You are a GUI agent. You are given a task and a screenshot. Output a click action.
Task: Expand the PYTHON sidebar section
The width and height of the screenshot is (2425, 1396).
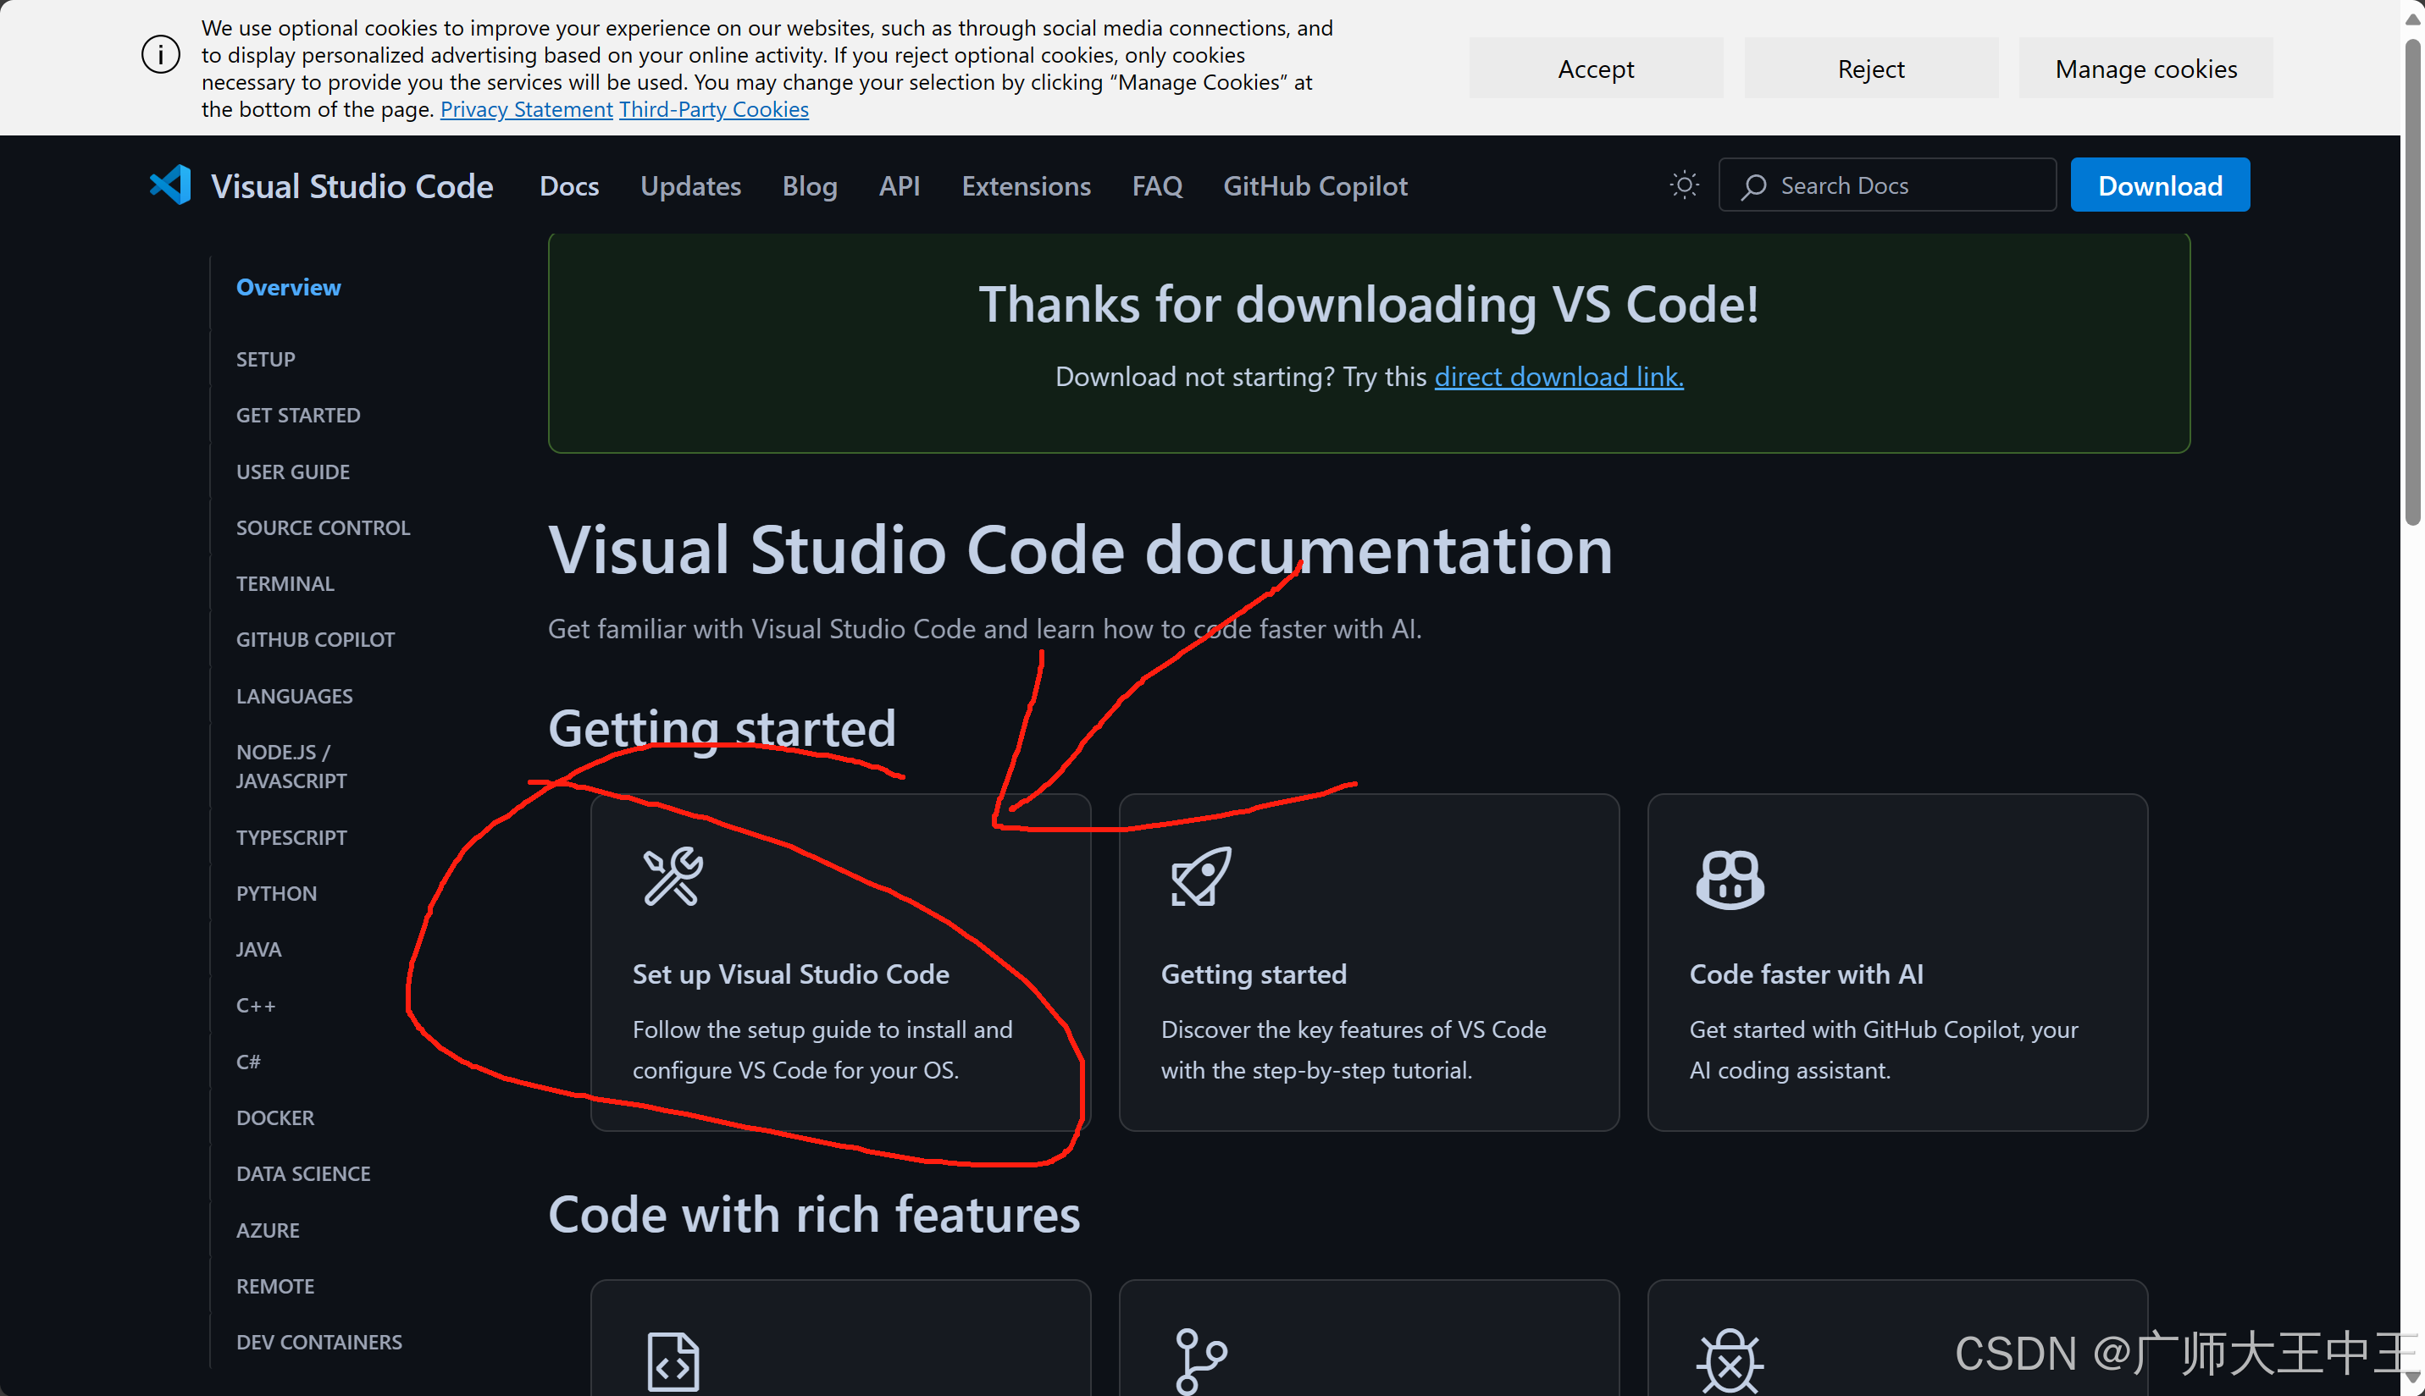(x=276, y=894)
